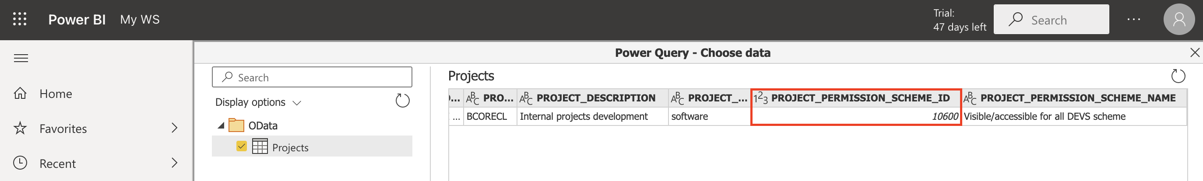1203x181 pixels.
Task: Collapse the OData folder node
Action: [x=221, y=125]
